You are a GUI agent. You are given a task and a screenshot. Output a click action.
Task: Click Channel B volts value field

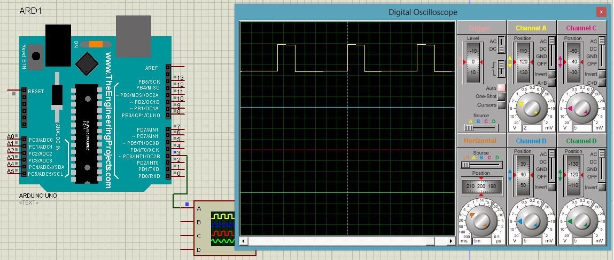coord(532,241)
